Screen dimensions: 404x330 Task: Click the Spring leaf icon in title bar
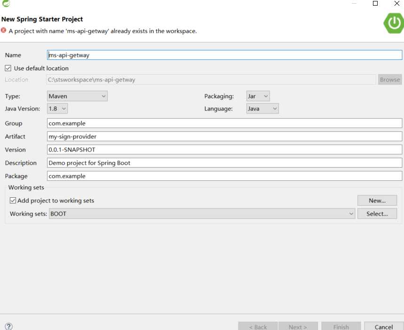(x=6, y=3)
